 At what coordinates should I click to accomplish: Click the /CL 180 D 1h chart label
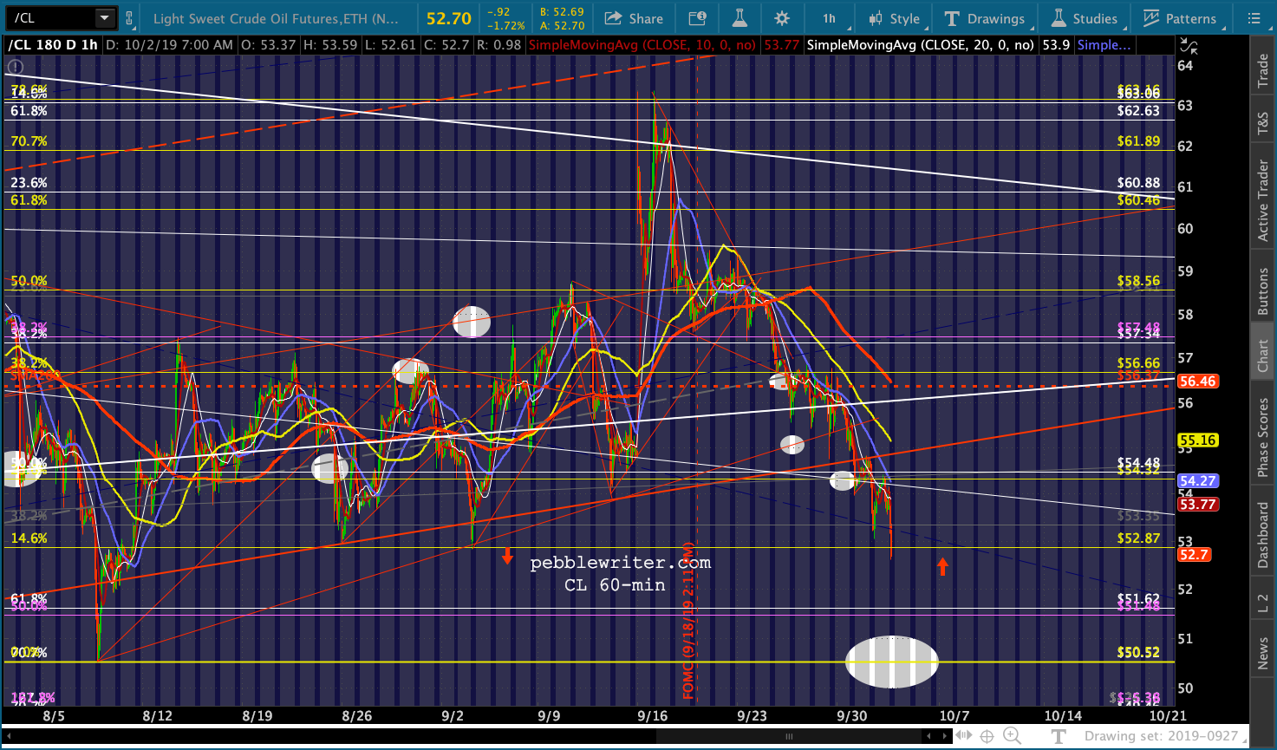53,45
